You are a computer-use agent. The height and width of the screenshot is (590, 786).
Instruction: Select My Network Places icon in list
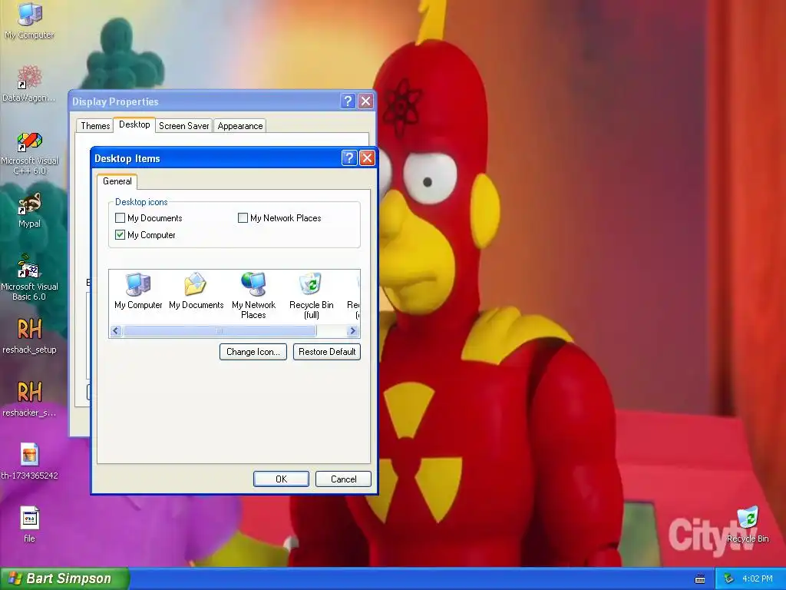253,296
